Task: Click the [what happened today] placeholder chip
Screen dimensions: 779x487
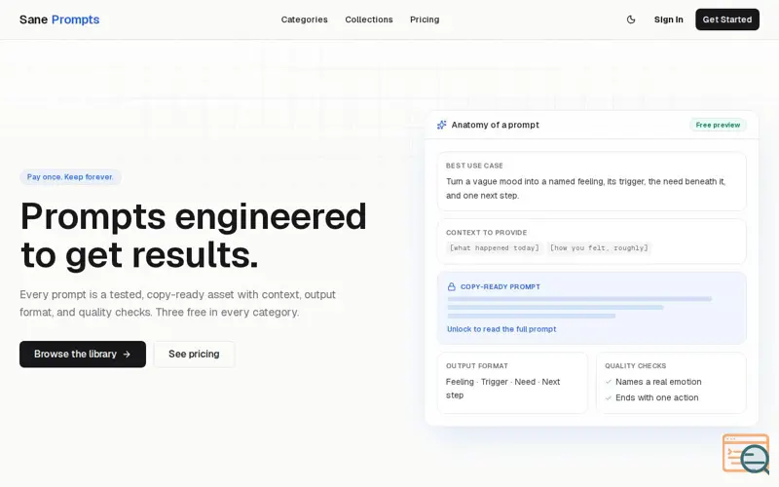Action: [x=495, y=247]
